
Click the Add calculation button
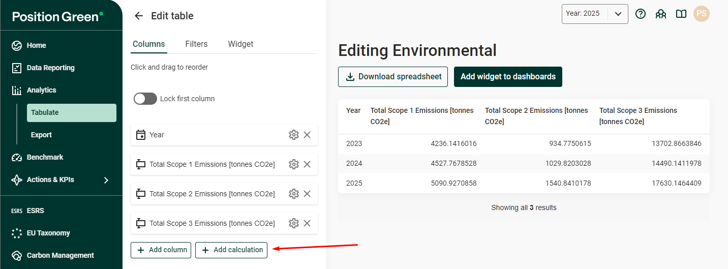point(231,250)
